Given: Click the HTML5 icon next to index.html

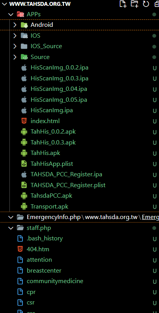Looking at the screenshot, I should (24, 121).
